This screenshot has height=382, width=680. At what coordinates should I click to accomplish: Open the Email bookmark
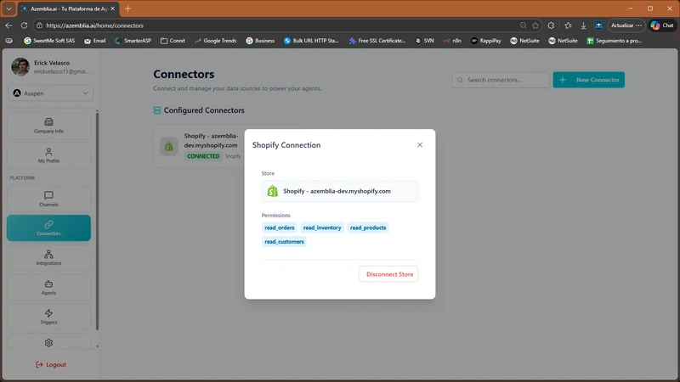point(95,41)
